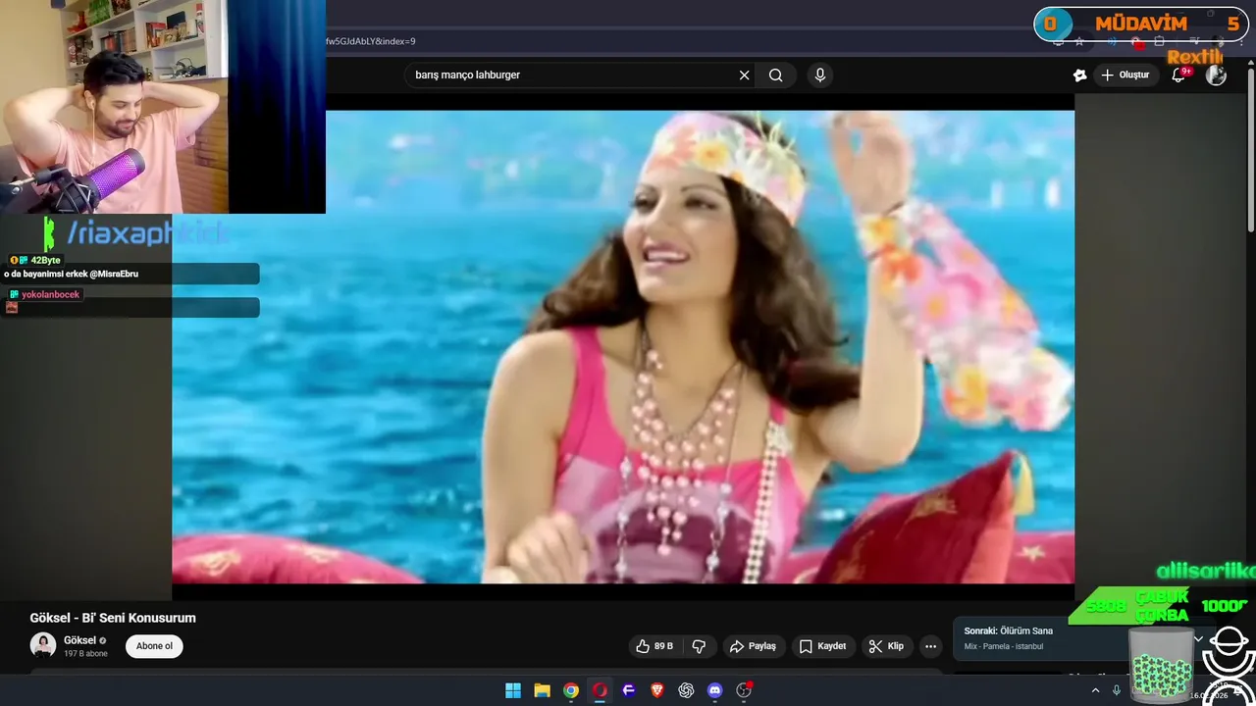
Task: Bookmark this page with the star icon
Action: [1079, 41]
